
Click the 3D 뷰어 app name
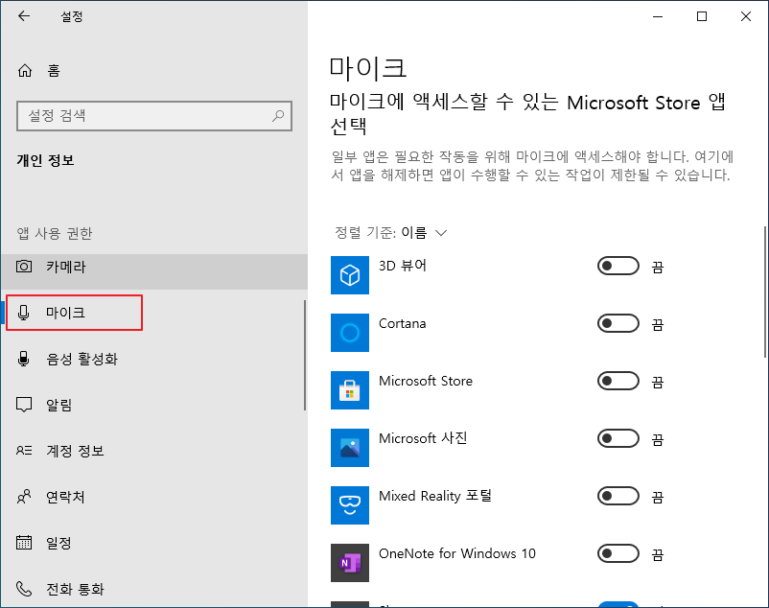coord(403,266)
